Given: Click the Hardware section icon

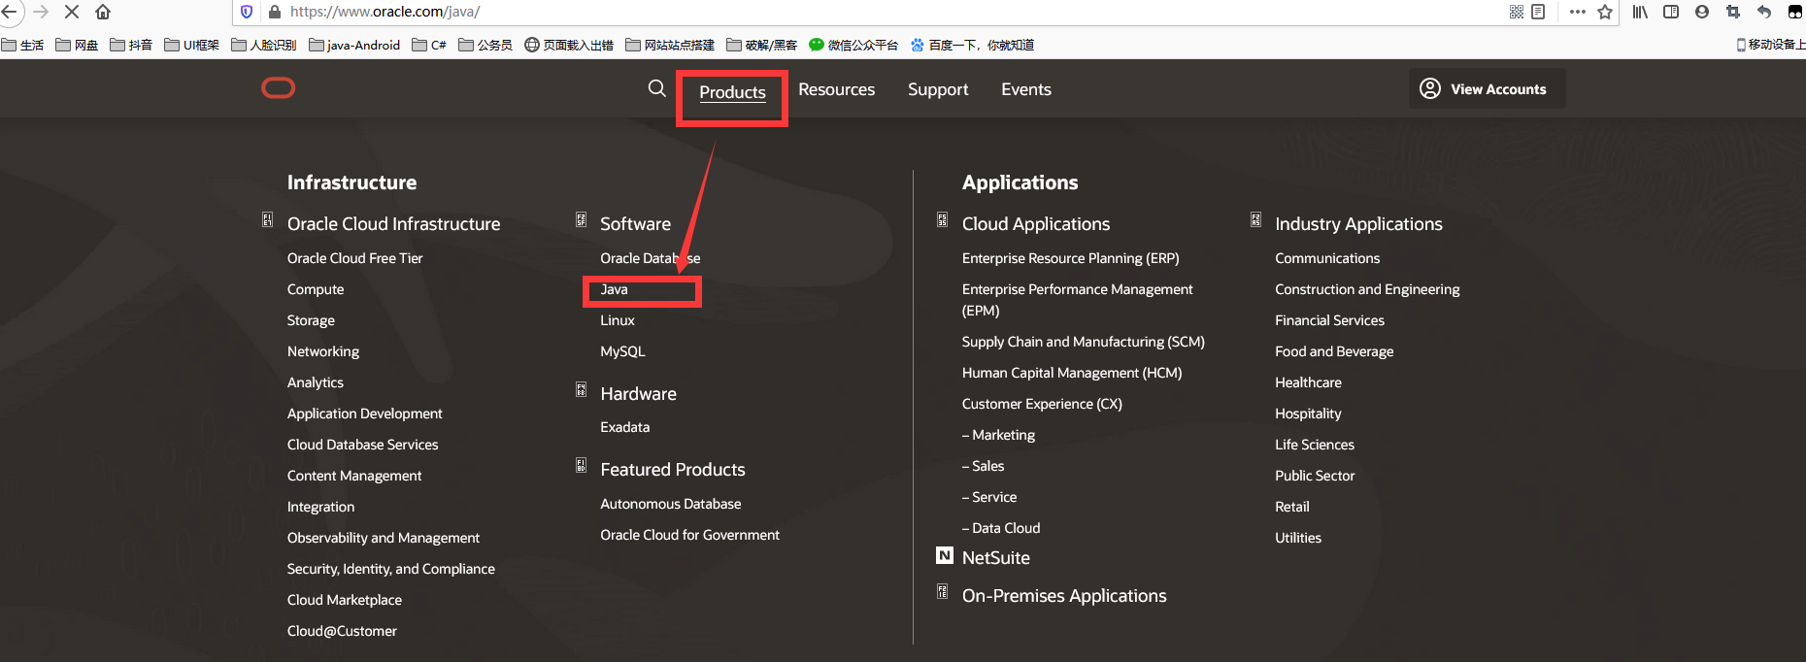Looking at the screenshot, I should 581,390.
